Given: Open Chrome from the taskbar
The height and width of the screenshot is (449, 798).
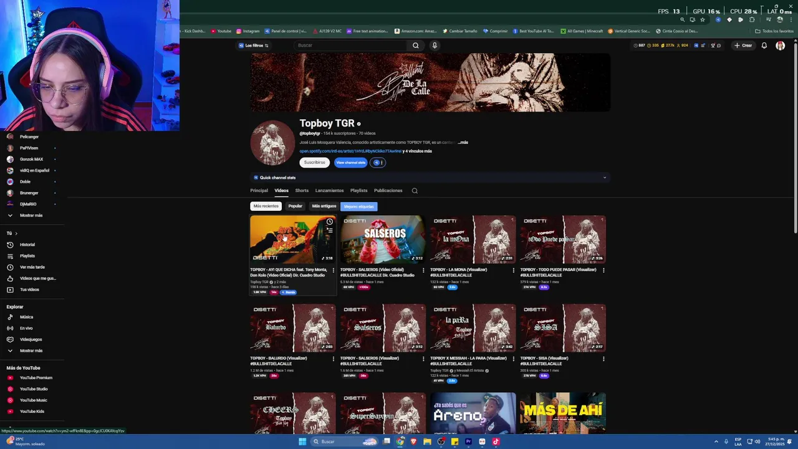Looking at the screenshot, I should pyautogui.click(x=400, y=442).
